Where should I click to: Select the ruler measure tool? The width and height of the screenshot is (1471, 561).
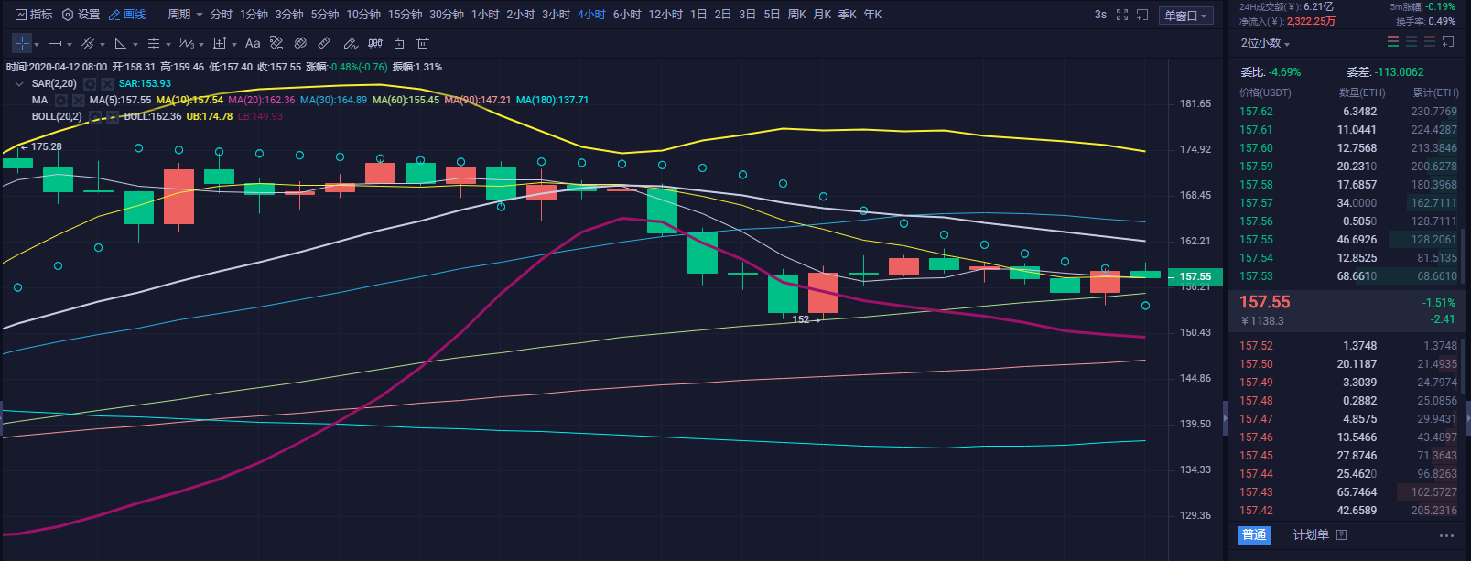(x=324, y=43)
